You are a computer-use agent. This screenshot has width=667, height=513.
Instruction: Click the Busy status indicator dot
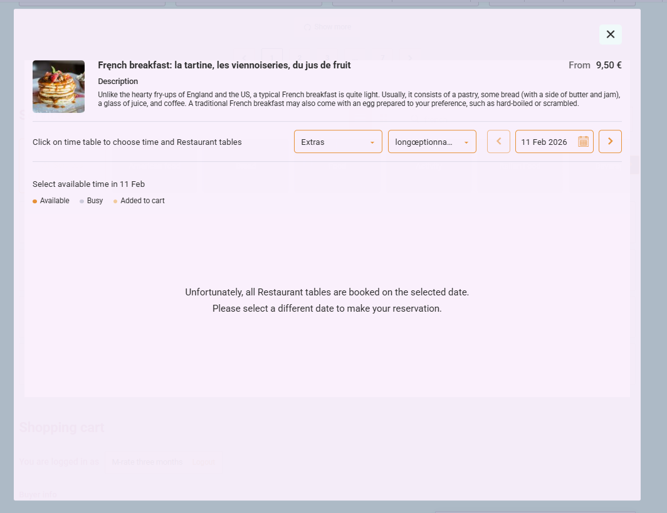[81, 201]
